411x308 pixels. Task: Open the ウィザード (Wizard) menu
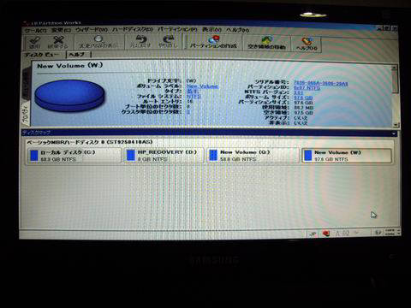[x=92, y=30]
